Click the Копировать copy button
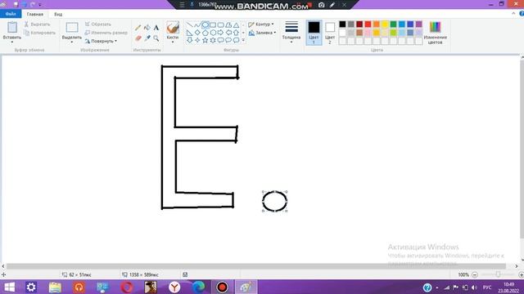524x294 pixels. pos(40,33)
